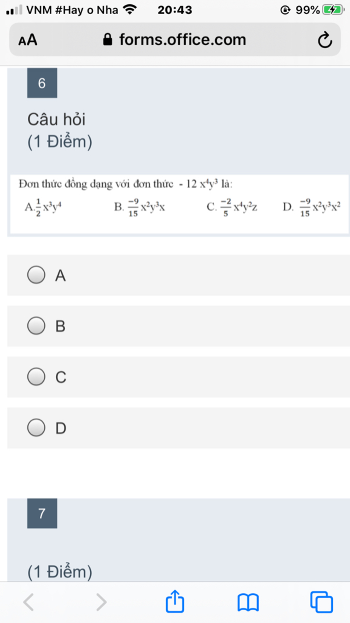Go back with the Safari back arrow

pyautogui.click(x=28, y=602)
